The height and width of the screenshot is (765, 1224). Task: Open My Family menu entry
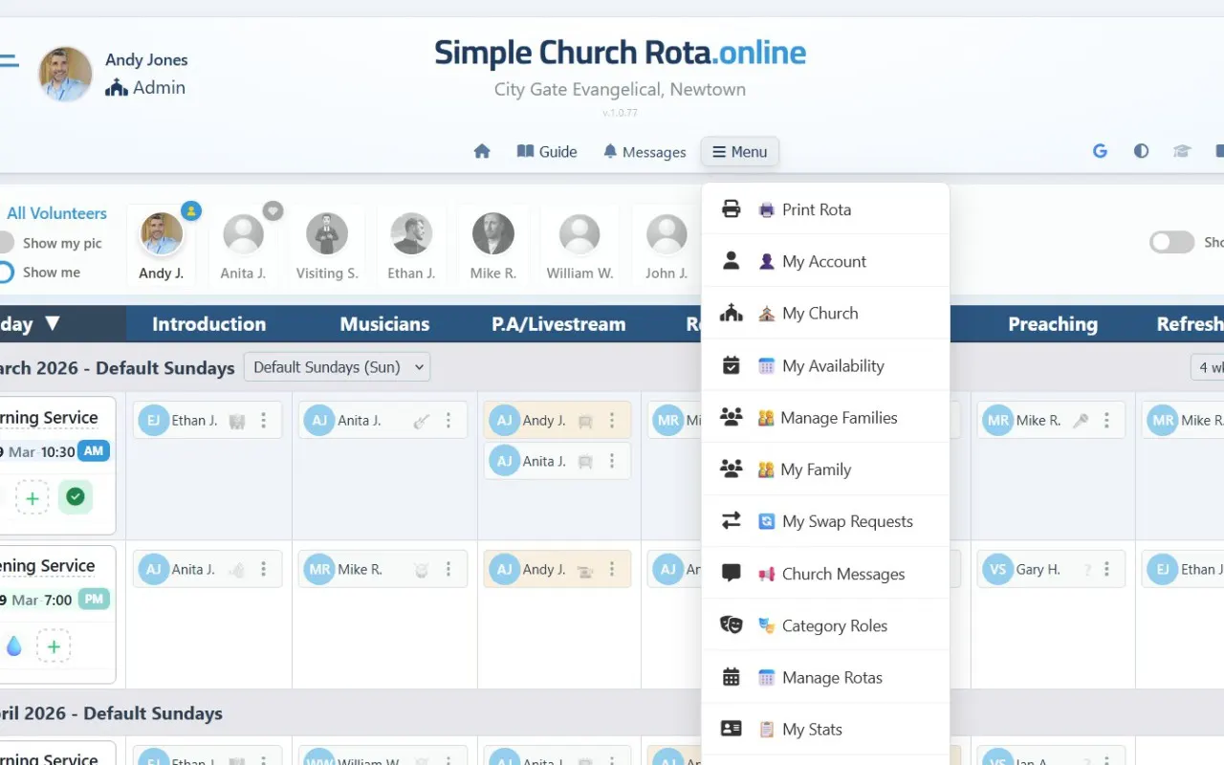[825, 469]
